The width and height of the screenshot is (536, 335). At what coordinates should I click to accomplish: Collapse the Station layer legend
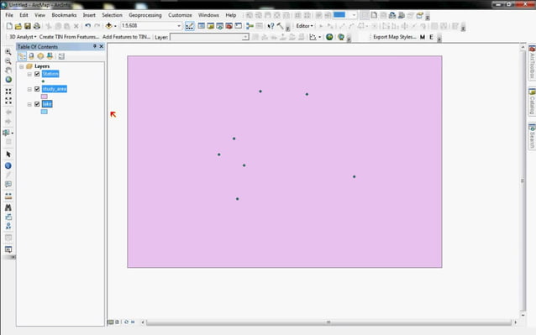point(29,74)
